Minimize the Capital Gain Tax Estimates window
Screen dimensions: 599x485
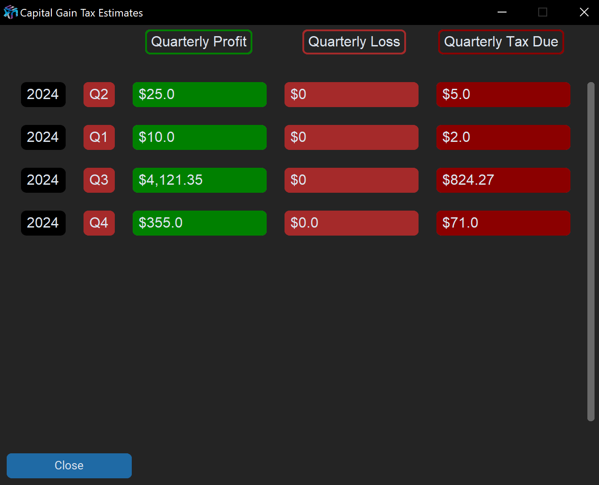pyautogui.click(x=502, y=12)
